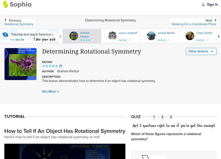Jump to quiz question 2
The width and height of the screenshot is (221, 159).
point(162,117)
